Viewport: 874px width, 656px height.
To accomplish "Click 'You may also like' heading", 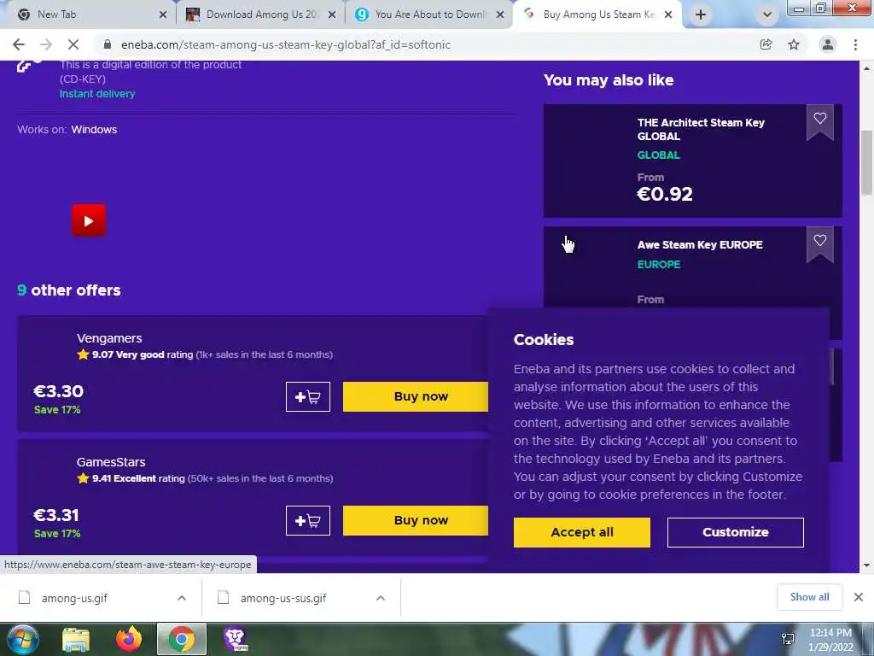I will point(609,80).
